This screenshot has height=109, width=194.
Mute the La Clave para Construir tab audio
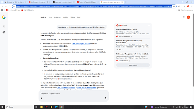click(x=48, y=2)
